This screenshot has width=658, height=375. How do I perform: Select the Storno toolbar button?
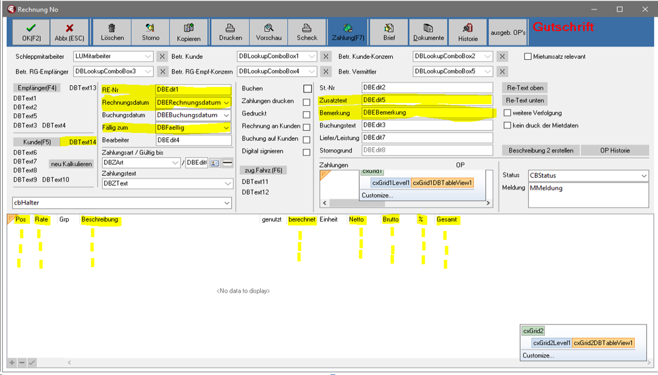click(x=151, y=32)
